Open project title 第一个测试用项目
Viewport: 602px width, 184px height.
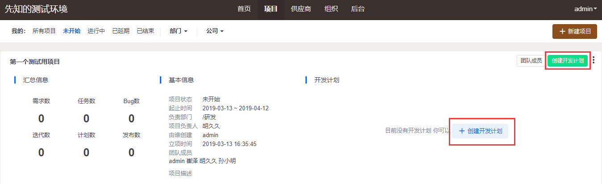(35, 62)
